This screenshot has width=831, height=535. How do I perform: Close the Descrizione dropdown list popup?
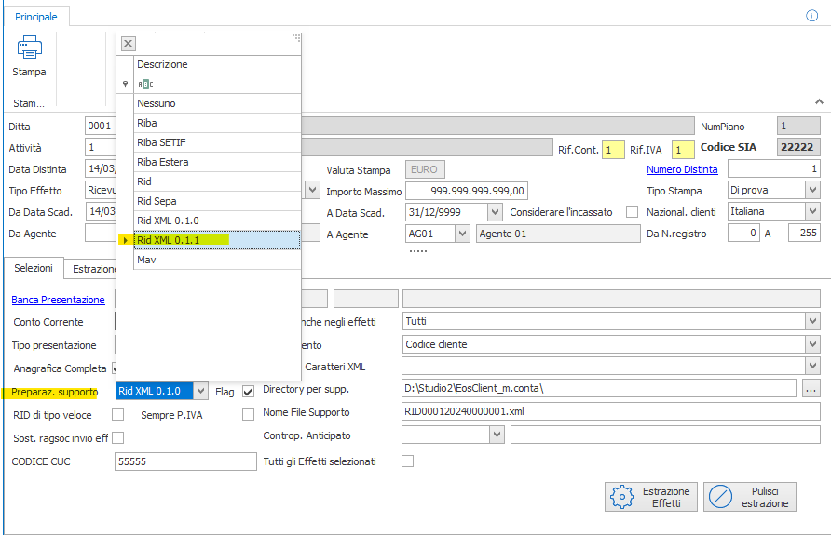(129, 44)
